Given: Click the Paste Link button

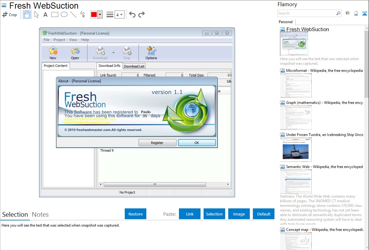Looking at the screenshot, I should (190, 214).
